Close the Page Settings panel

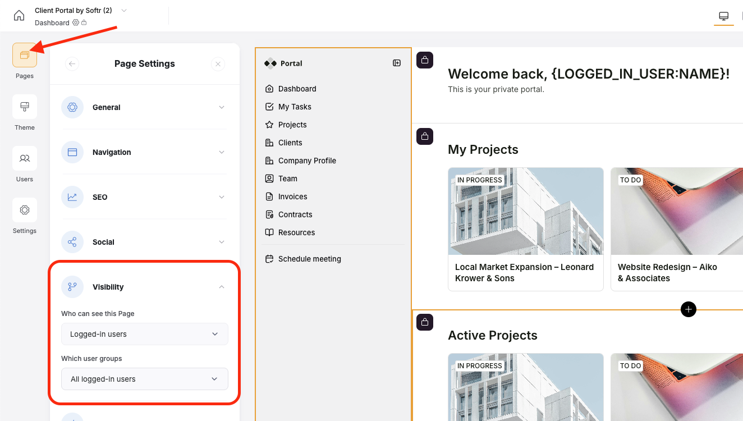(x=218, y=64)
